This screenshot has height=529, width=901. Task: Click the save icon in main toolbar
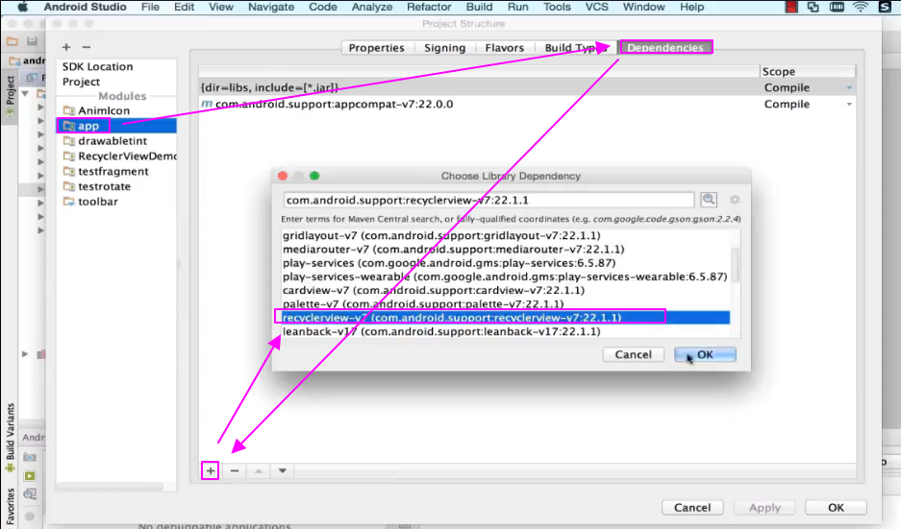click(32, 41)
